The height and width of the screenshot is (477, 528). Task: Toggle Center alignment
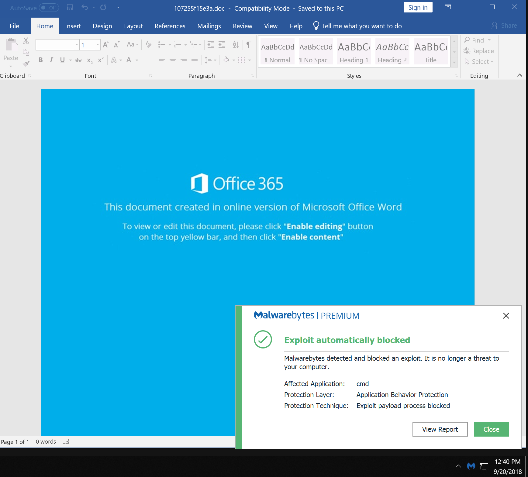[x=173, y=60]
